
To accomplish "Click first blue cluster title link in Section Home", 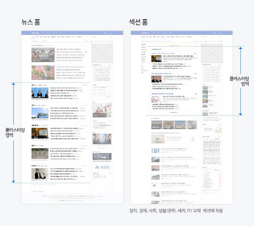I will (163, 53).
